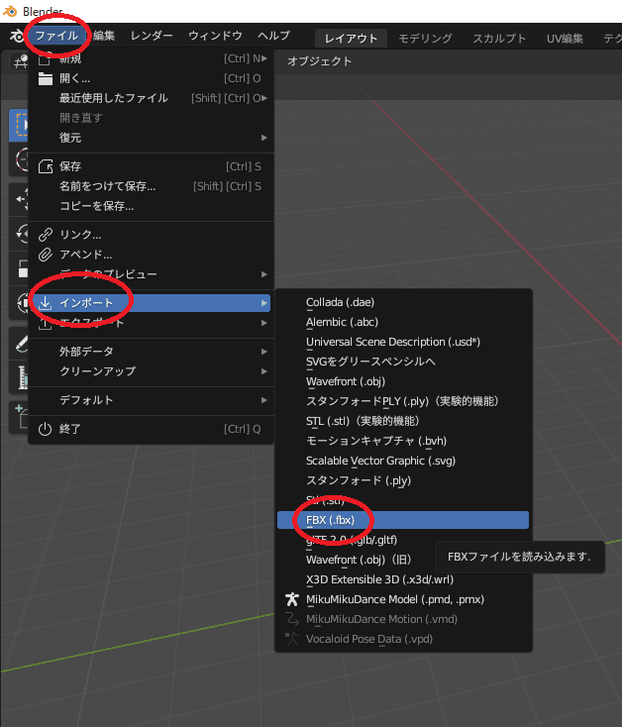Choose アペンド... menu entry
This screenshot has width=622, height=727.
coord(152,255)
